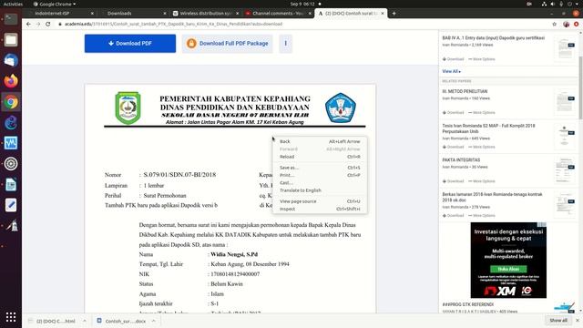Open the text editor icon in the dock
This screenshot has width=583, height=328.
[x=11, y=205]
